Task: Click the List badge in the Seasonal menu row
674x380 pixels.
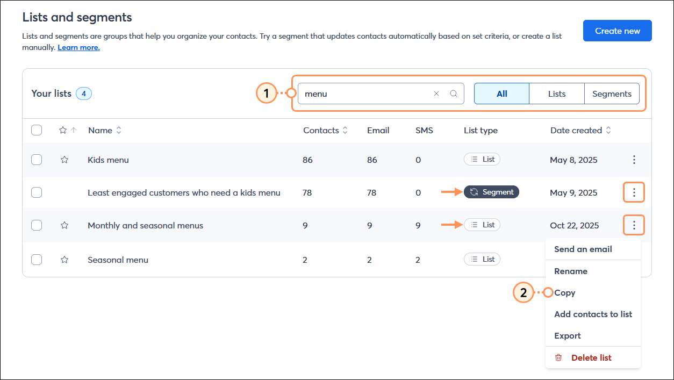Action: tap(482, 259)
